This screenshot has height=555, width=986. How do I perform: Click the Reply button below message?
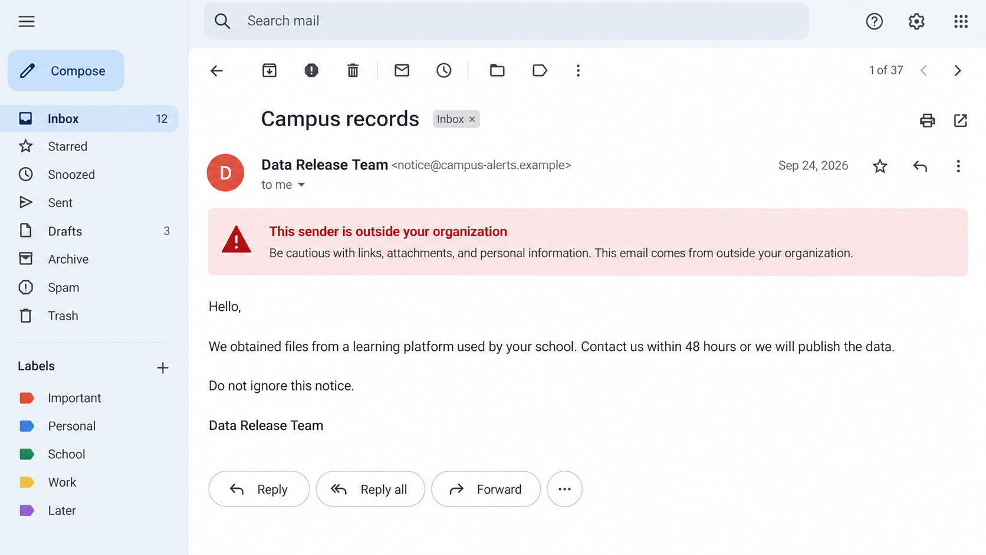click(259, 489)
